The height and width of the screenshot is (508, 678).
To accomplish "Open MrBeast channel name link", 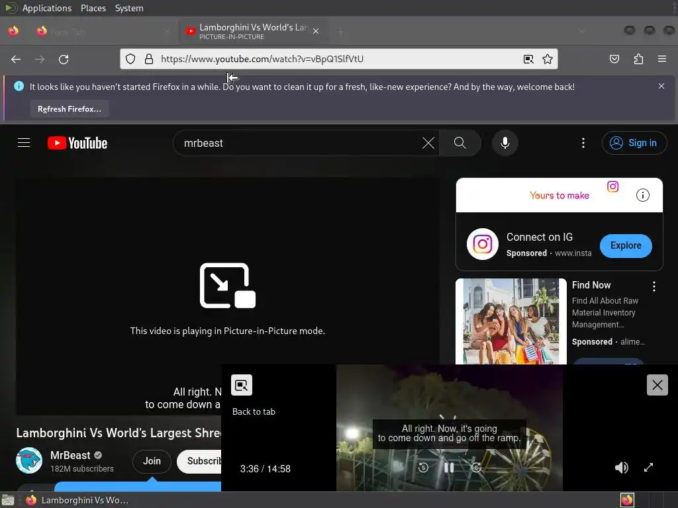I will pos(70,455).
